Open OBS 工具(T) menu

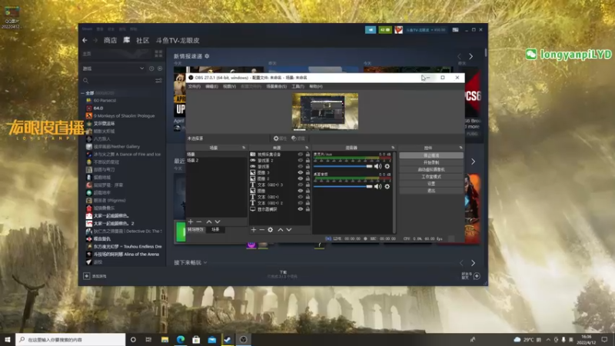[x=298, y=86]
